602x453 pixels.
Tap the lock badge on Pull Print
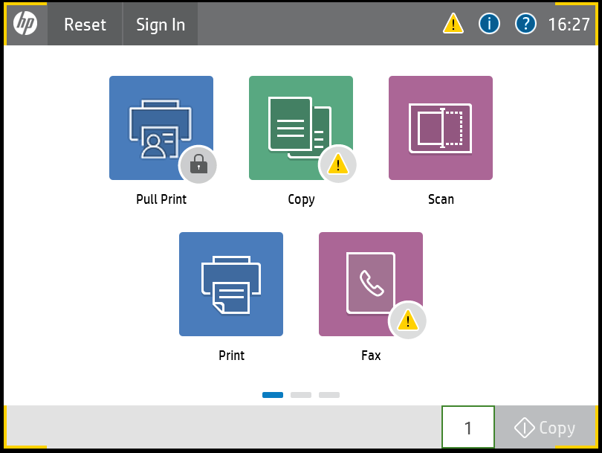click(198, 165)
